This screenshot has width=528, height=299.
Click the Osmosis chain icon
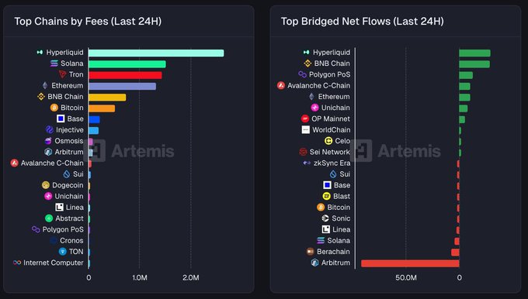(x=48, y=141)
